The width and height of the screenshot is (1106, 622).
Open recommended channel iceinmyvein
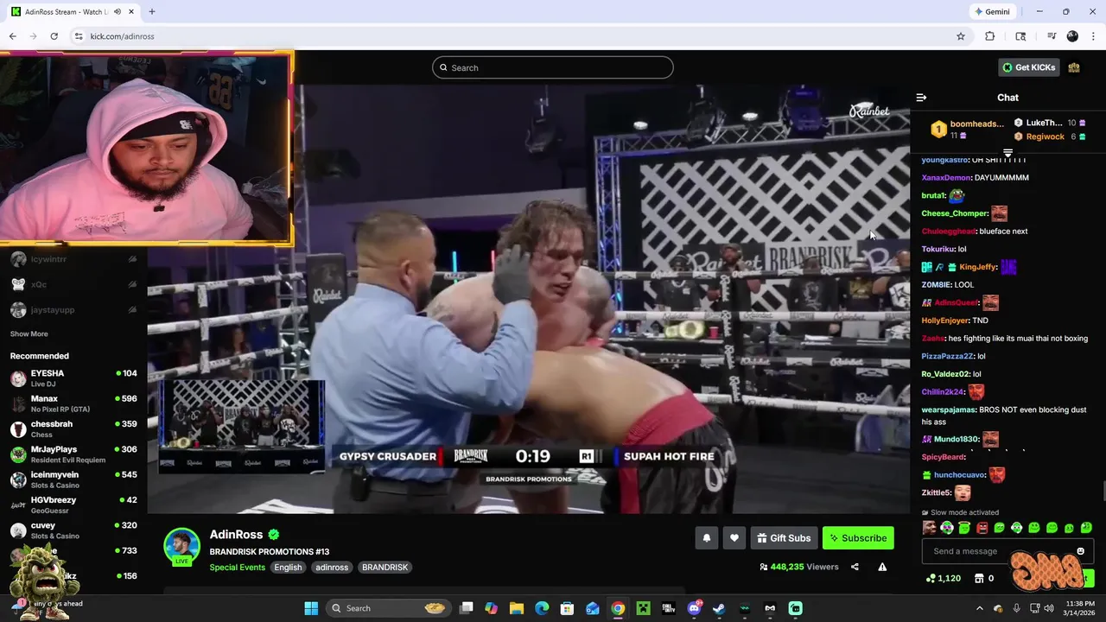73,479
